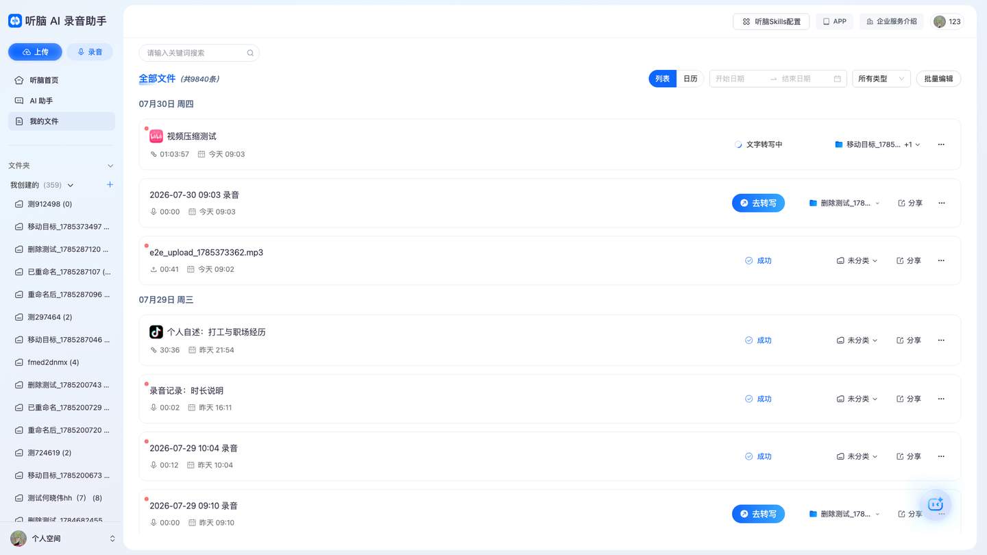Image resolution: width=987 pixels, height=555 pixels.
Task: Switch to the 列表 view tab
Action: click(x=662, y=79)
